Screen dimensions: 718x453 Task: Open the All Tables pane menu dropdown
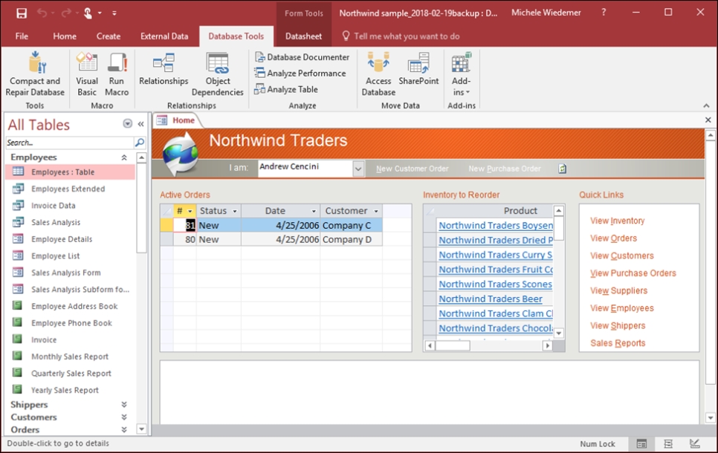128,124
